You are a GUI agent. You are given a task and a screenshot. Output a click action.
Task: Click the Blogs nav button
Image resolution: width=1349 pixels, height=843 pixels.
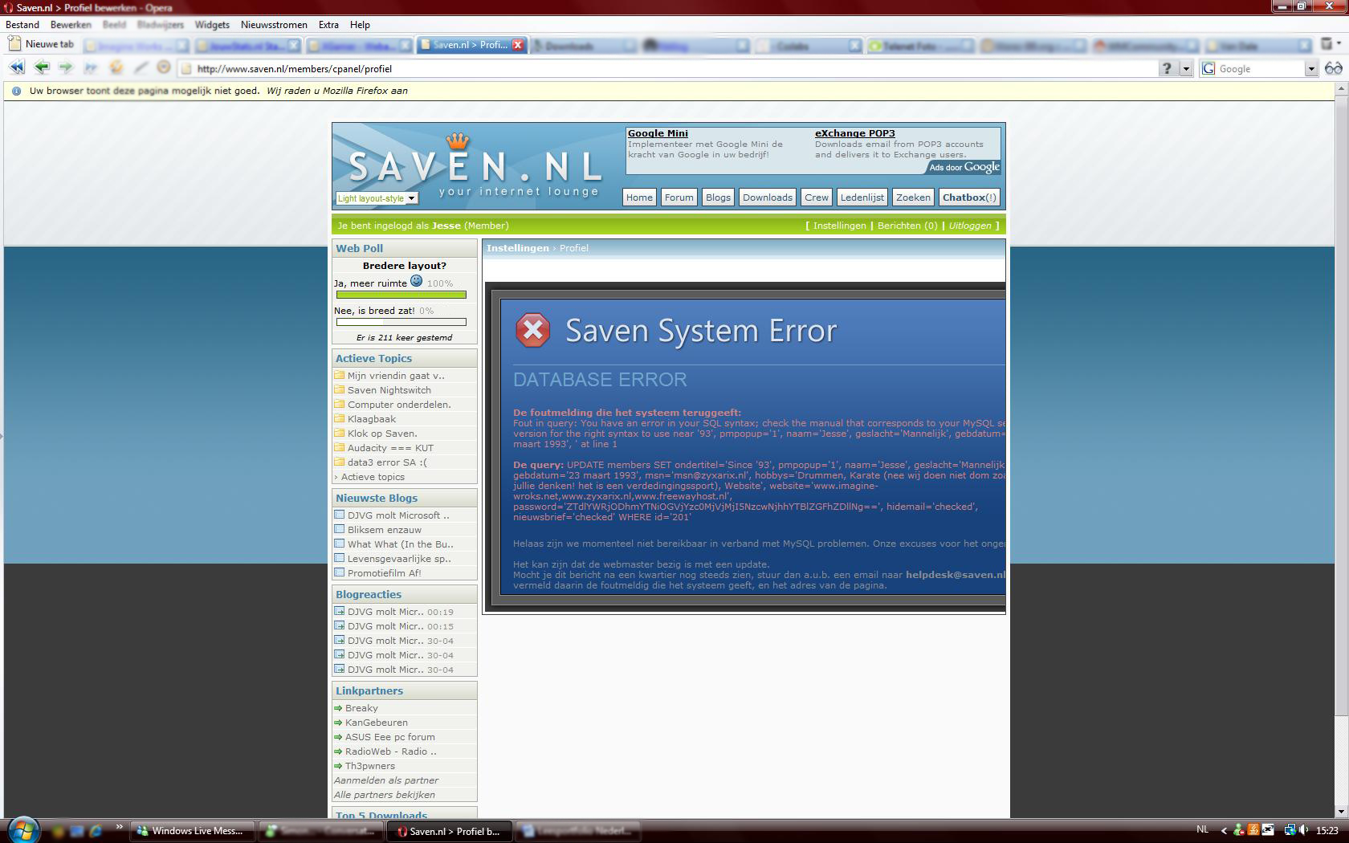pyautogui.click(x=718, y=198)
